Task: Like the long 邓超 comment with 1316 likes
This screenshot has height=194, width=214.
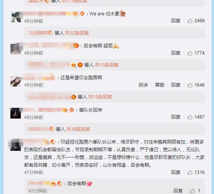Action: point(190,172)
